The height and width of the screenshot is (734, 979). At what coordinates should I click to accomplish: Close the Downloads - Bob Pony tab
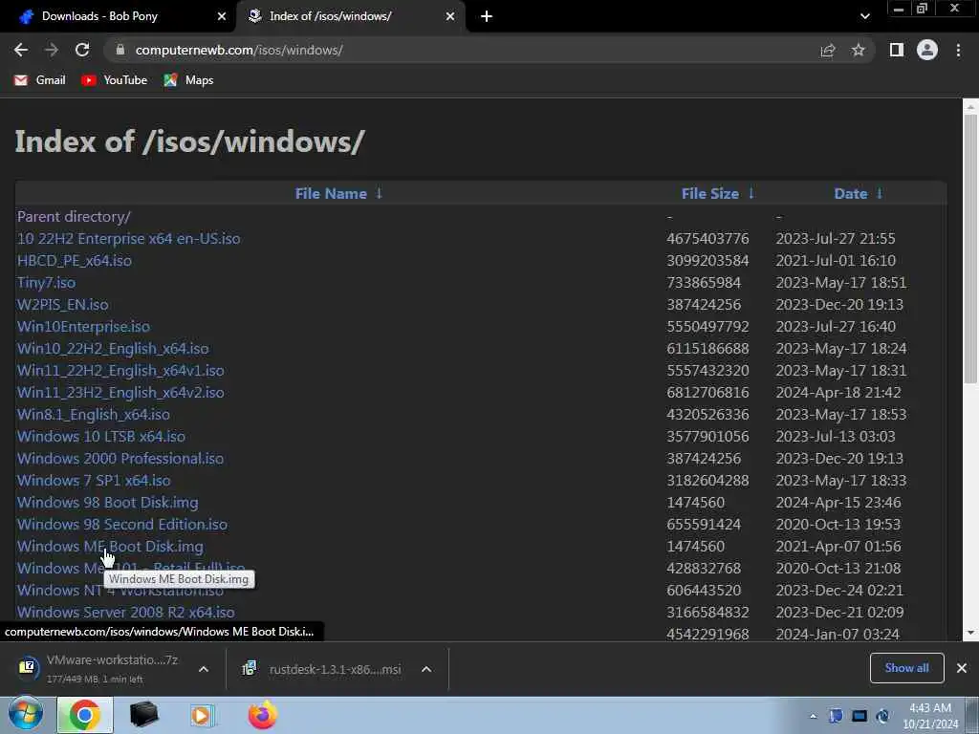(x=222, y=16)
